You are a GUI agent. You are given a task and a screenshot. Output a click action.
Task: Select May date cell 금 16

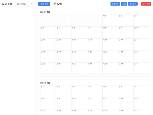(126, 45)
